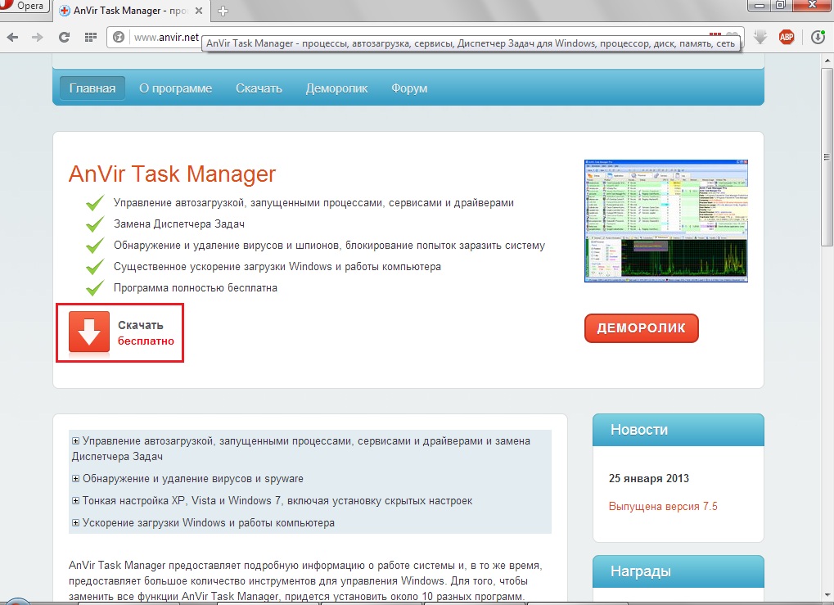Click the 25 января 2013 date text

[648, 478]
